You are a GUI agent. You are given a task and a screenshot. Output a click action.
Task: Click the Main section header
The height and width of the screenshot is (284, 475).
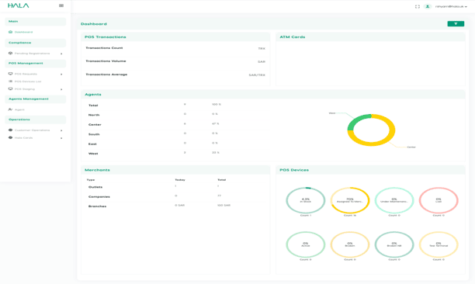[36, 22]
